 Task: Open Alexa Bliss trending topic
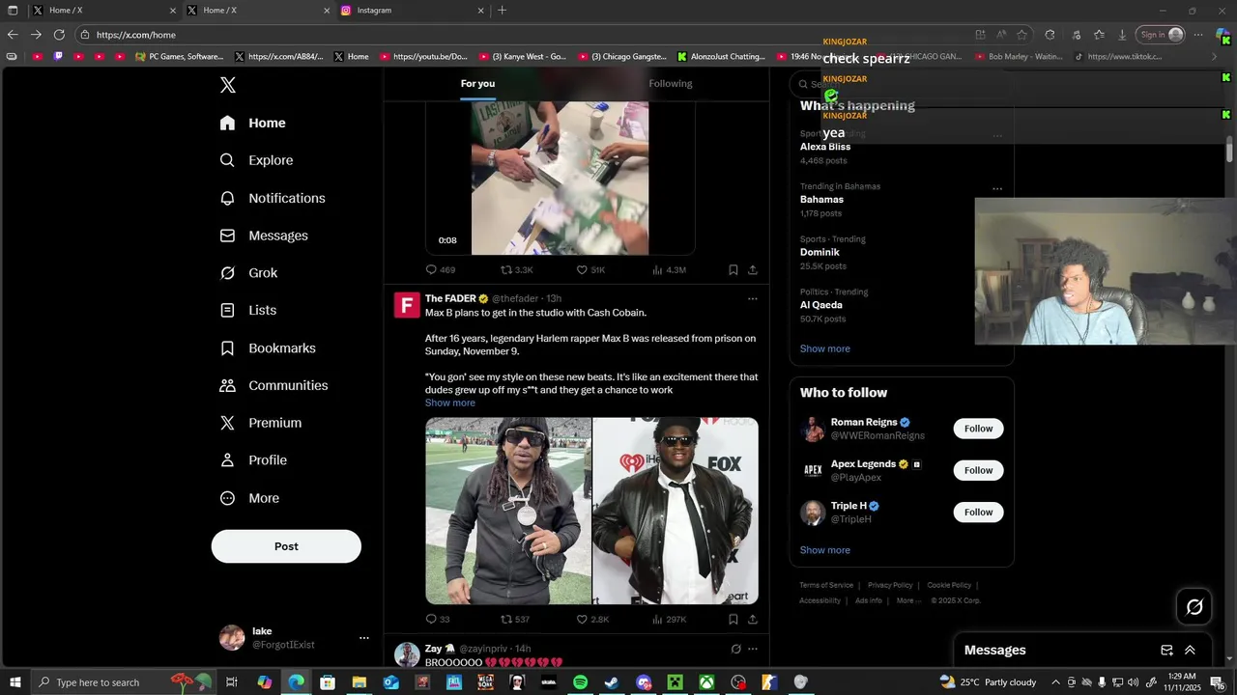tap(825, 147)
